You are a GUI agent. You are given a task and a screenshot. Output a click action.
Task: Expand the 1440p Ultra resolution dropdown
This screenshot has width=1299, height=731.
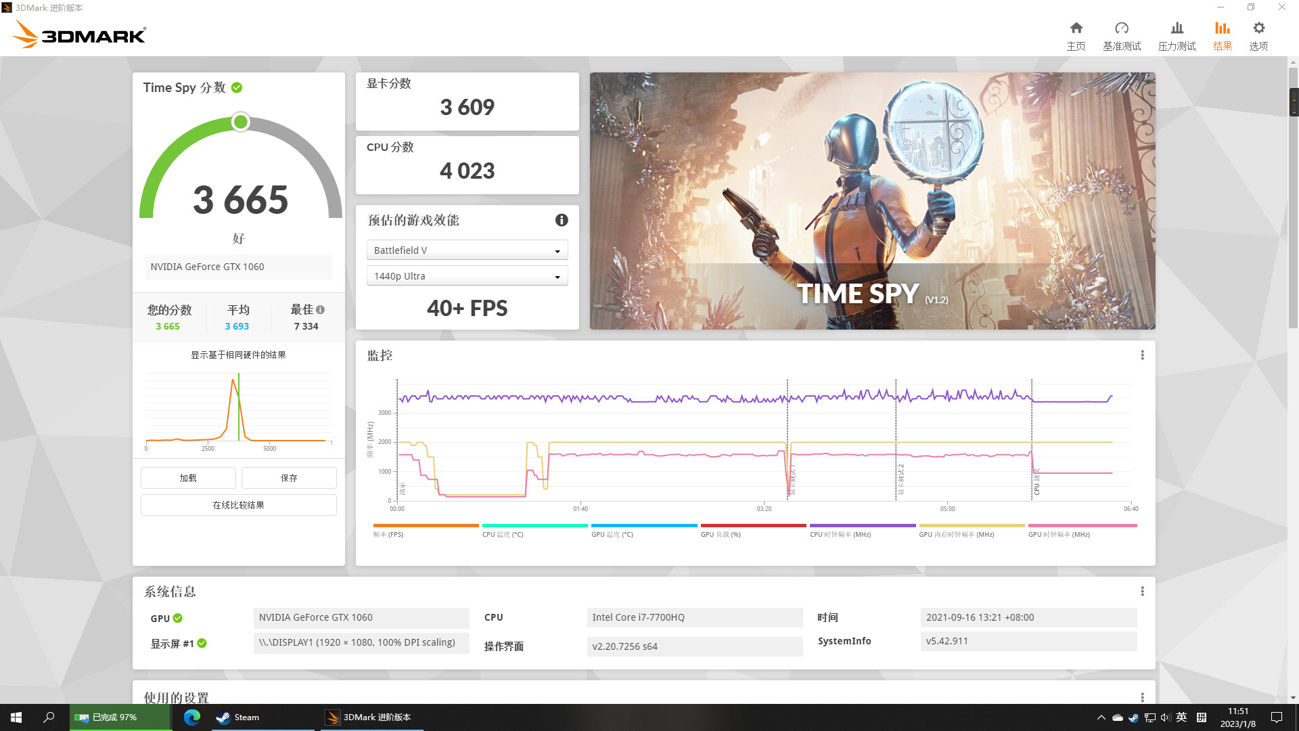pos(467,276)
